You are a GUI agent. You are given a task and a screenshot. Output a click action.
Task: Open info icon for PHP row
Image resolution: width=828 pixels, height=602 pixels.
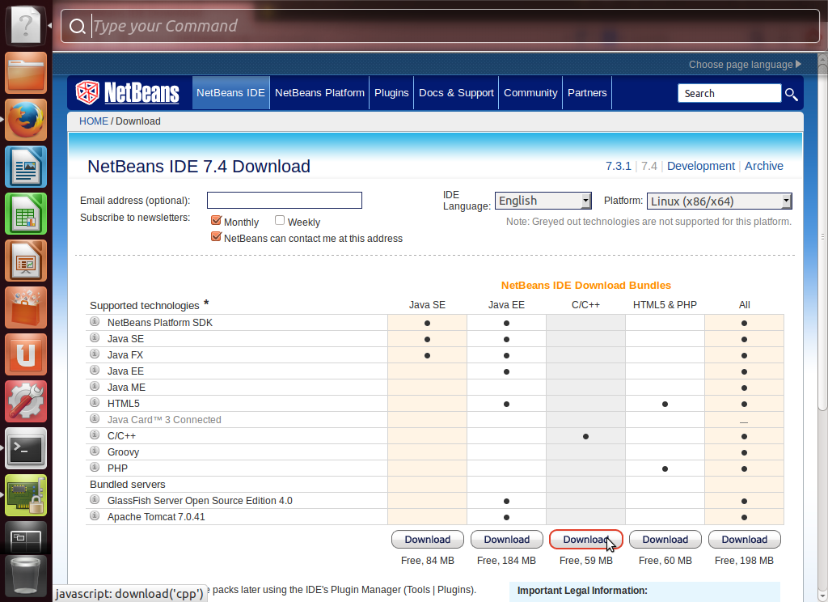coord(95,467)
